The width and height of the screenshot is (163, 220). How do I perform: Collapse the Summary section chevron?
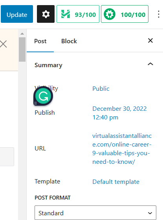pyautogui.click(x=150, y=64)
